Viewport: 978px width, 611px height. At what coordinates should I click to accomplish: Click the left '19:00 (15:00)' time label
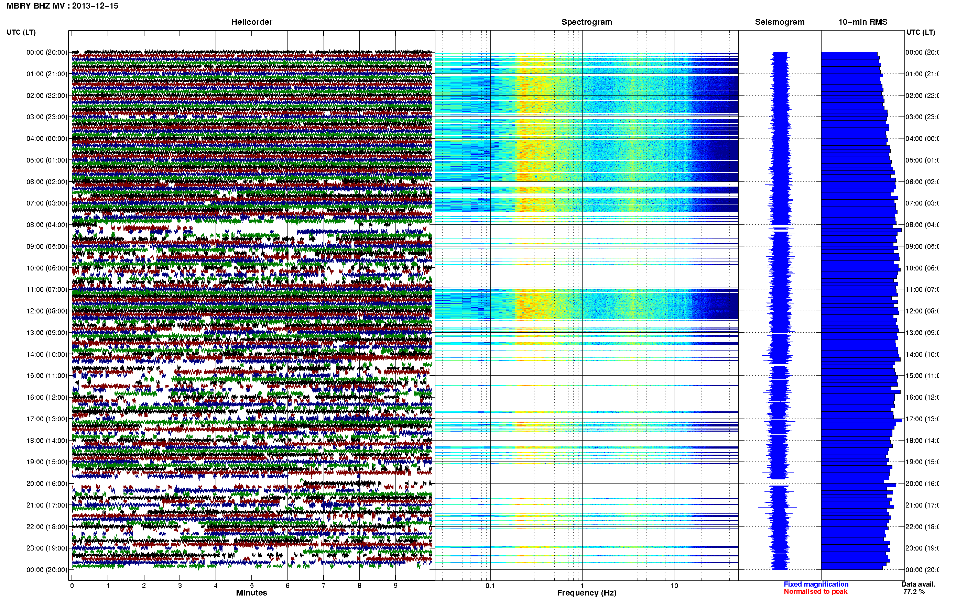click(x=47, y=462)
